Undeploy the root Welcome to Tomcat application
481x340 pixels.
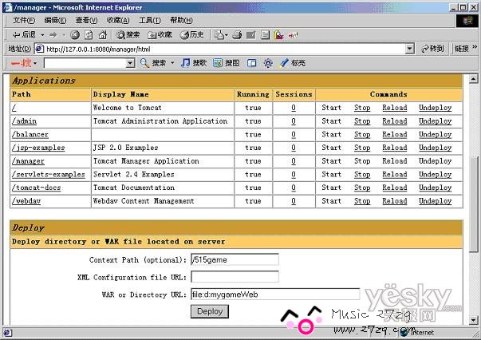[435, 108]
